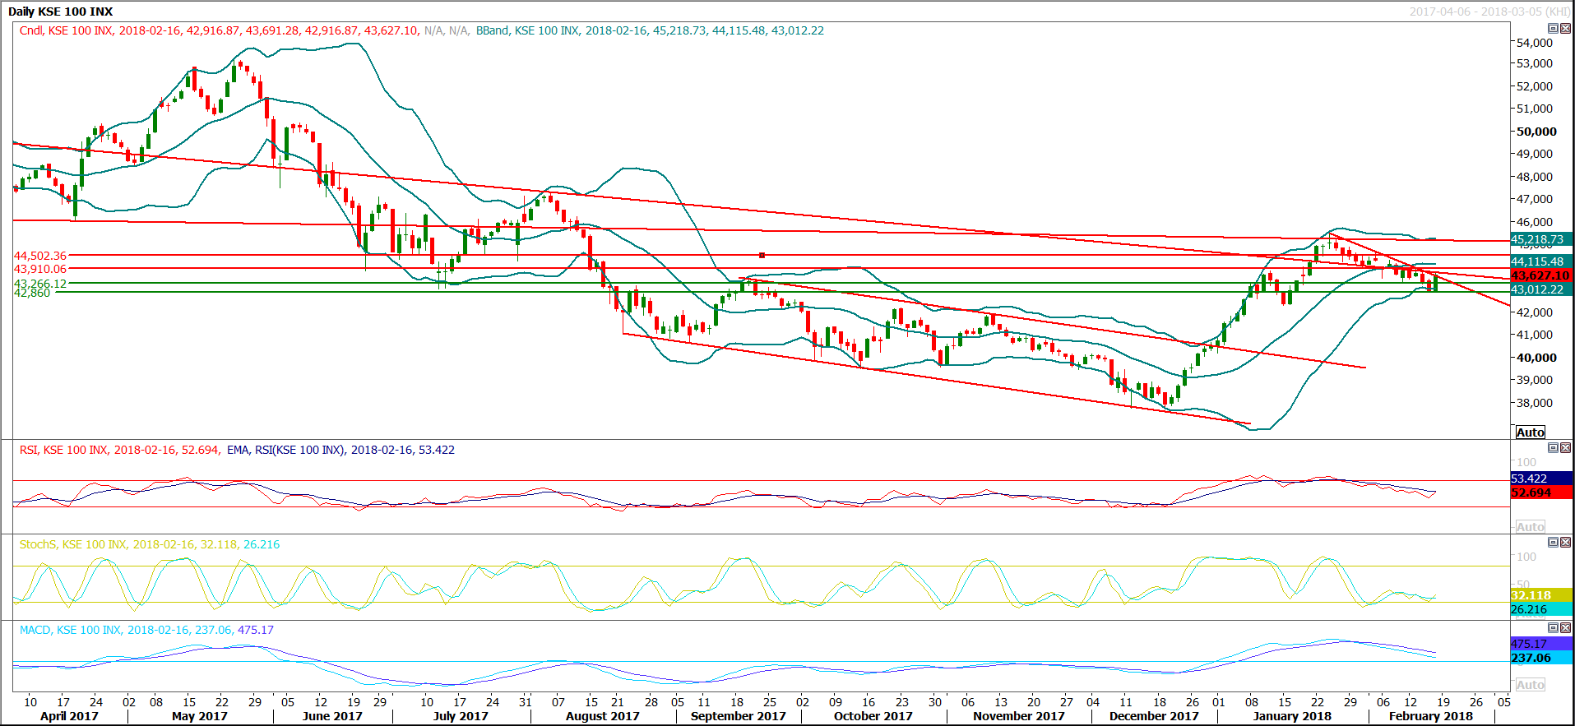Click the 53.422 RSI EMA value tag

tap(1541, 479)
